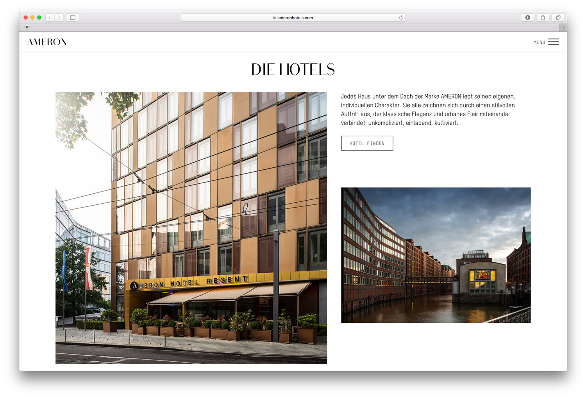Toggle the Safari sidebar button
The height and width of the screenshot is (398, 586).
(73, 18)
